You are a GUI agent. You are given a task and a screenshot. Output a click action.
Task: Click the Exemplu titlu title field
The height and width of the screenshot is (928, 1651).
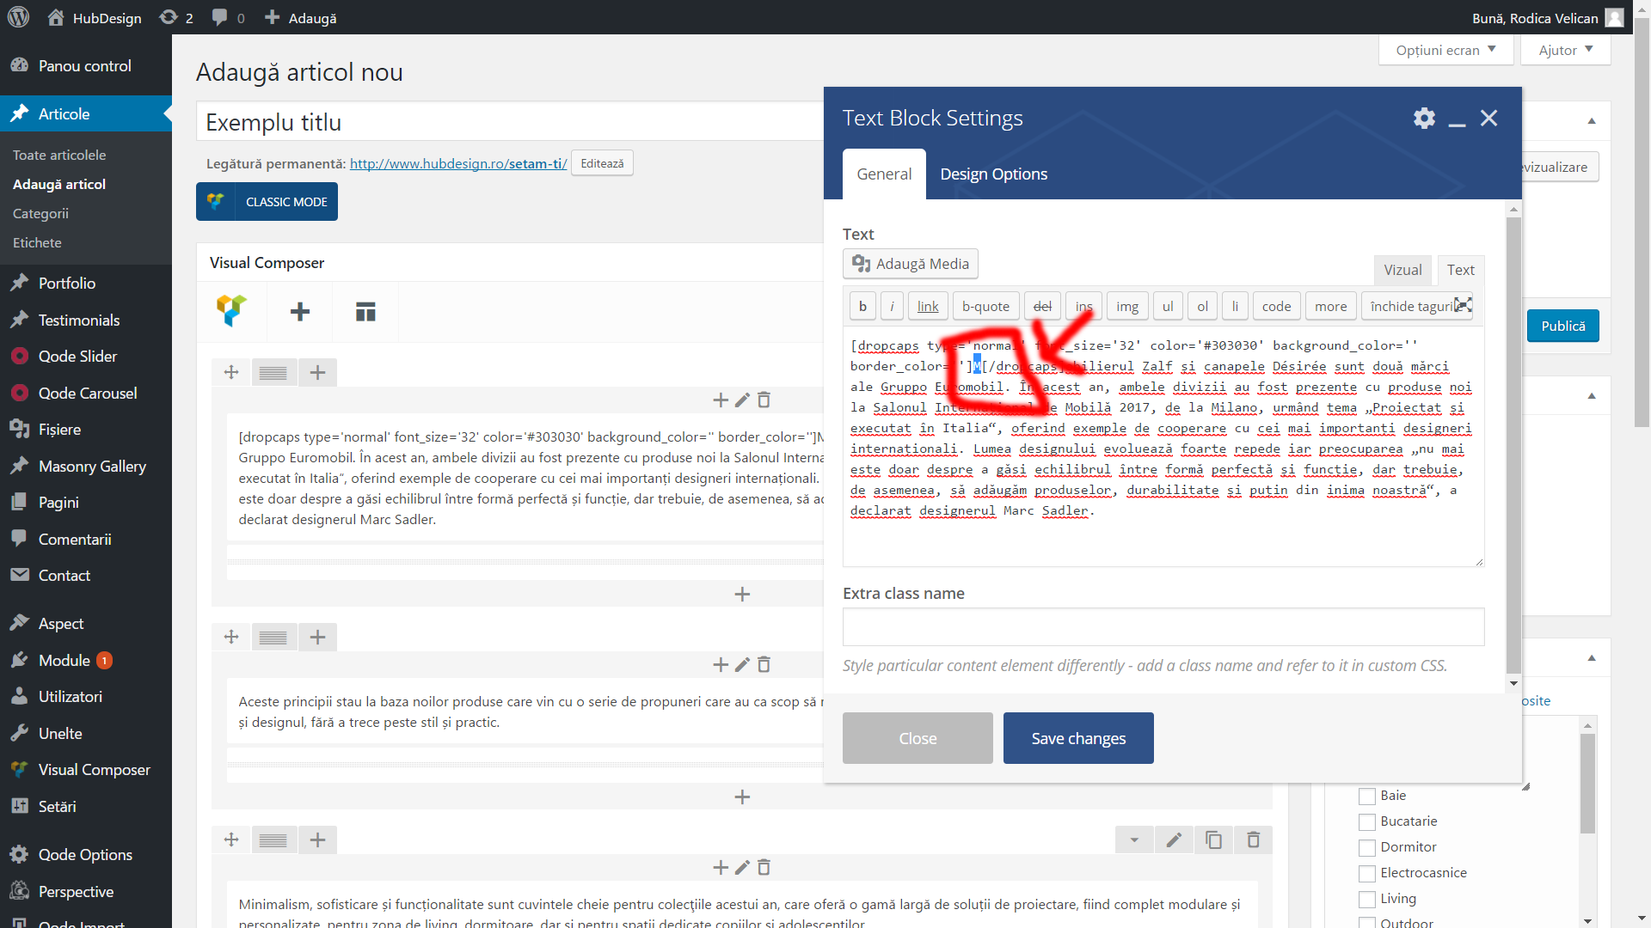pos(510,122)
